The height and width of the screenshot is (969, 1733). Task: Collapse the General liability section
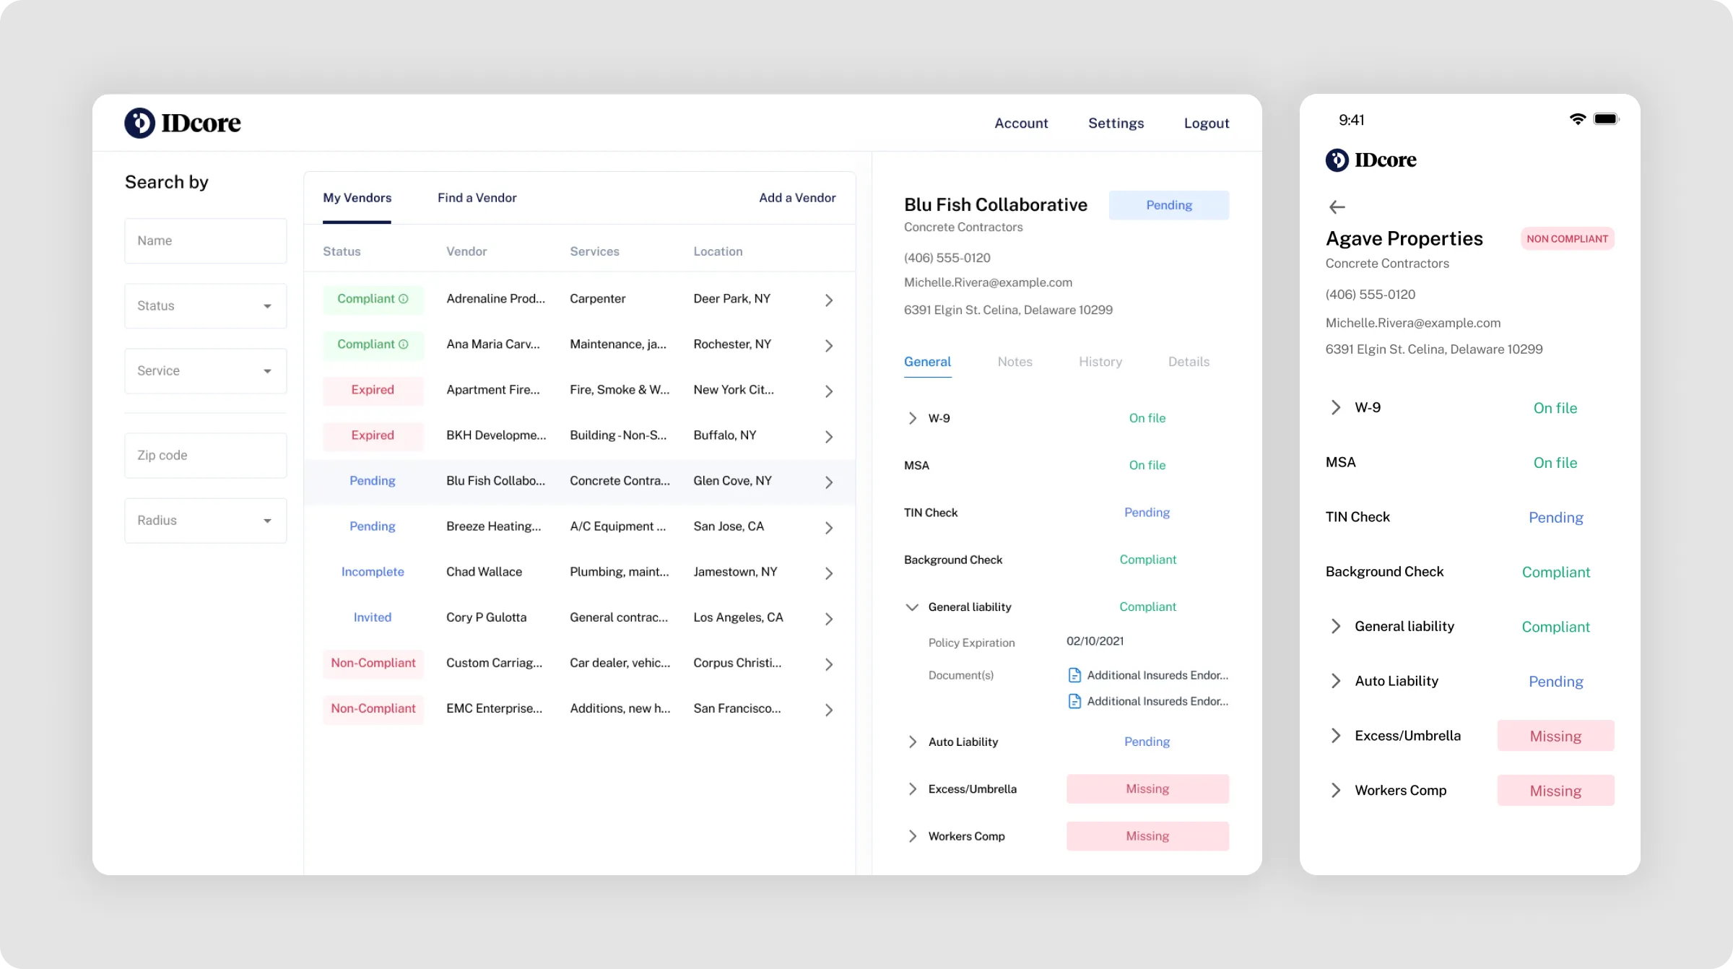[912, 607]
